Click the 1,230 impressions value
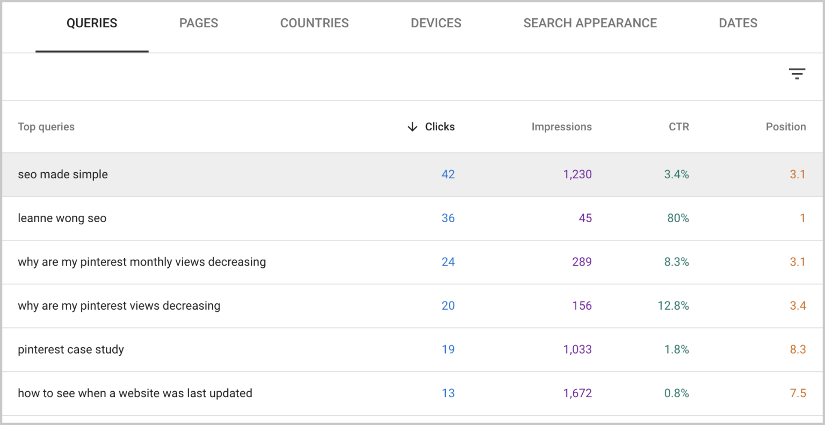This screenshot has width=825, height=425. coord(577,174)
